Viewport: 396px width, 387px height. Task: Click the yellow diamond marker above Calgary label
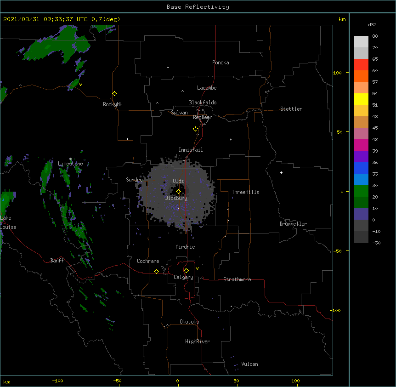[x=186, y=271]
